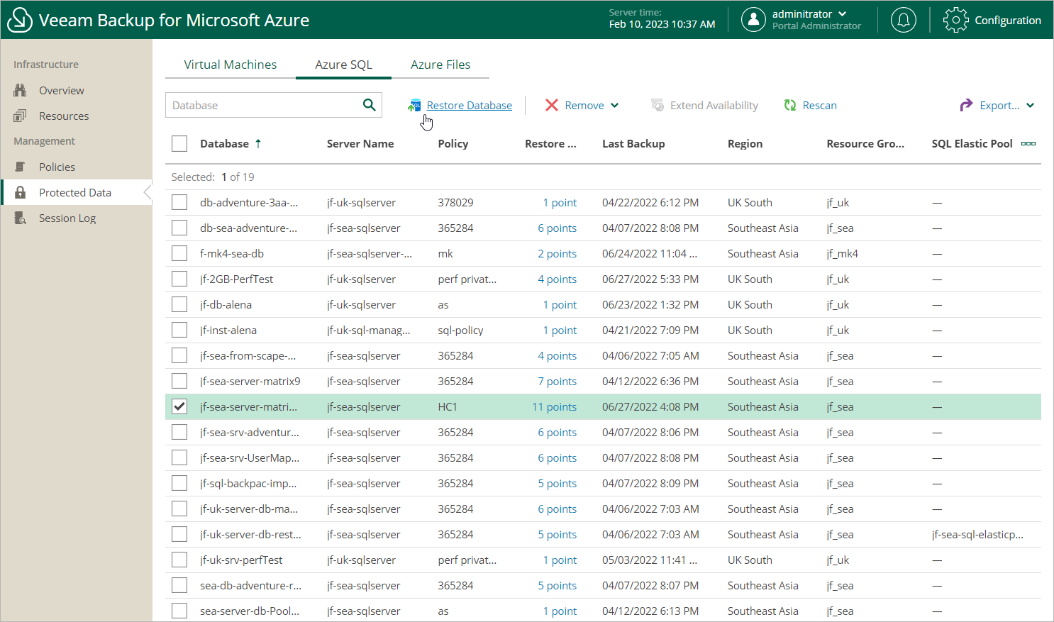Click the Database search input field
The width and height of the screenshot is (1054, 622).
pos(262,106)
